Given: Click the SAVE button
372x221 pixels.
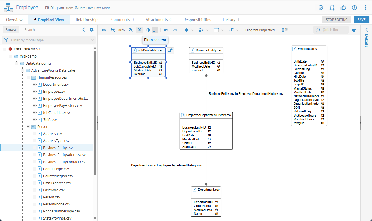Looking at the screenshot, I should pos(361,20).
